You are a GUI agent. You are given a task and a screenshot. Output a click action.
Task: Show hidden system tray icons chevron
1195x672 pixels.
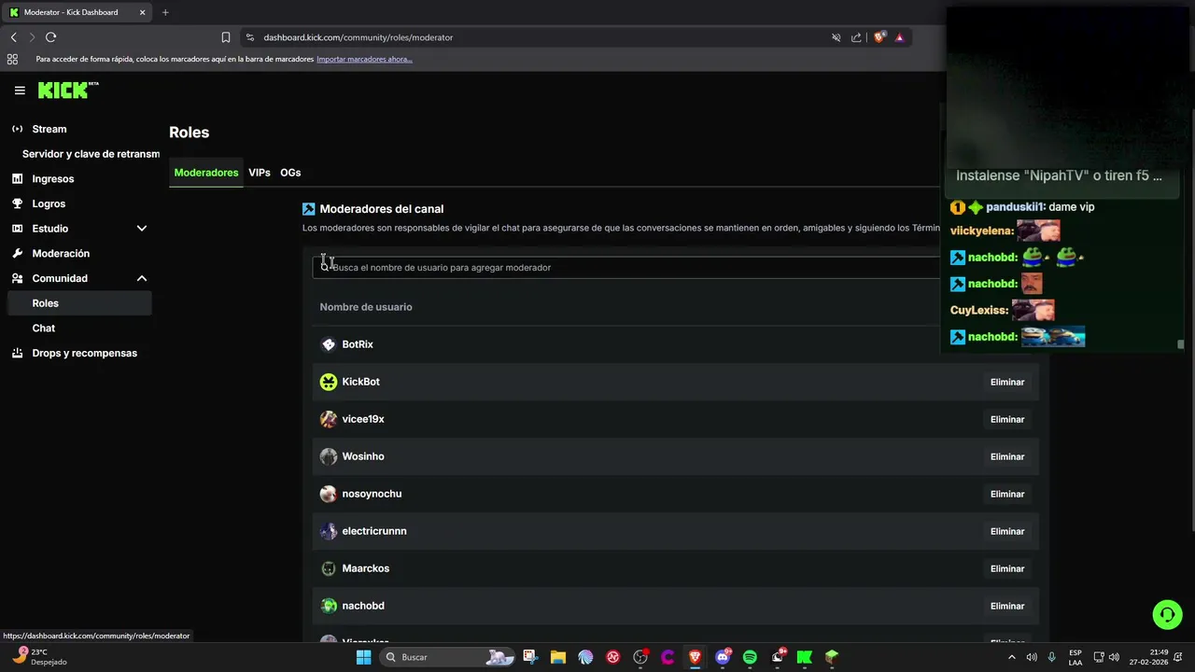1011,657
